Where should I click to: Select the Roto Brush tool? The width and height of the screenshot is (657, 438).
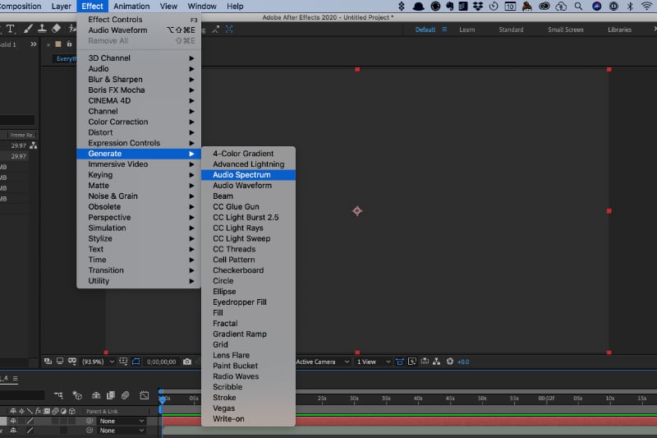(72, 29)
